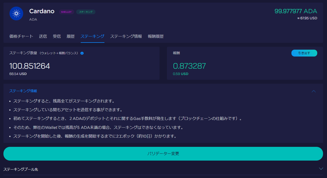Click the bullet mentioning 2エポック（約10日）
327x178 pixels.
(95, 136)
